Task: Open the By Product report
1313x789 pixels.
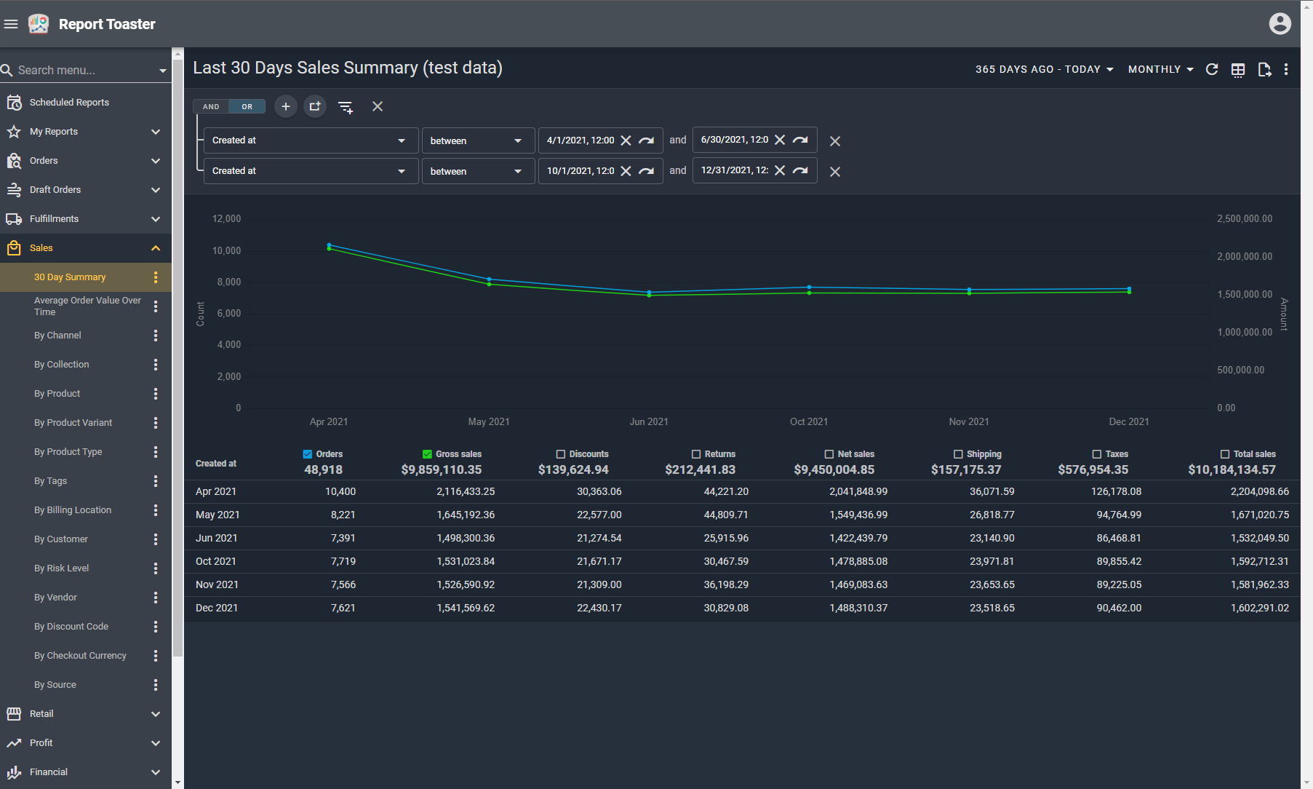Action: click(x=57, y=394)
